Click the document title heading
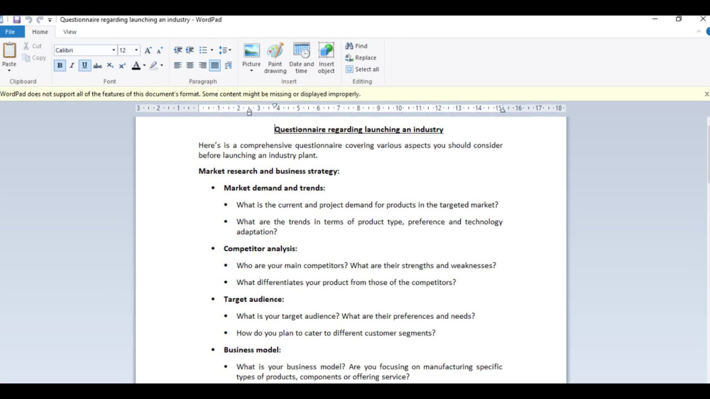 point(359,130)
